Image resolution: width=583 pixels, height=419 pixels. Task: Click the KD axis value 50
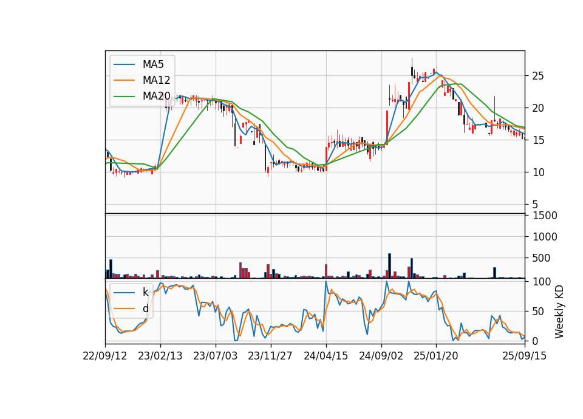click(537, 312)
